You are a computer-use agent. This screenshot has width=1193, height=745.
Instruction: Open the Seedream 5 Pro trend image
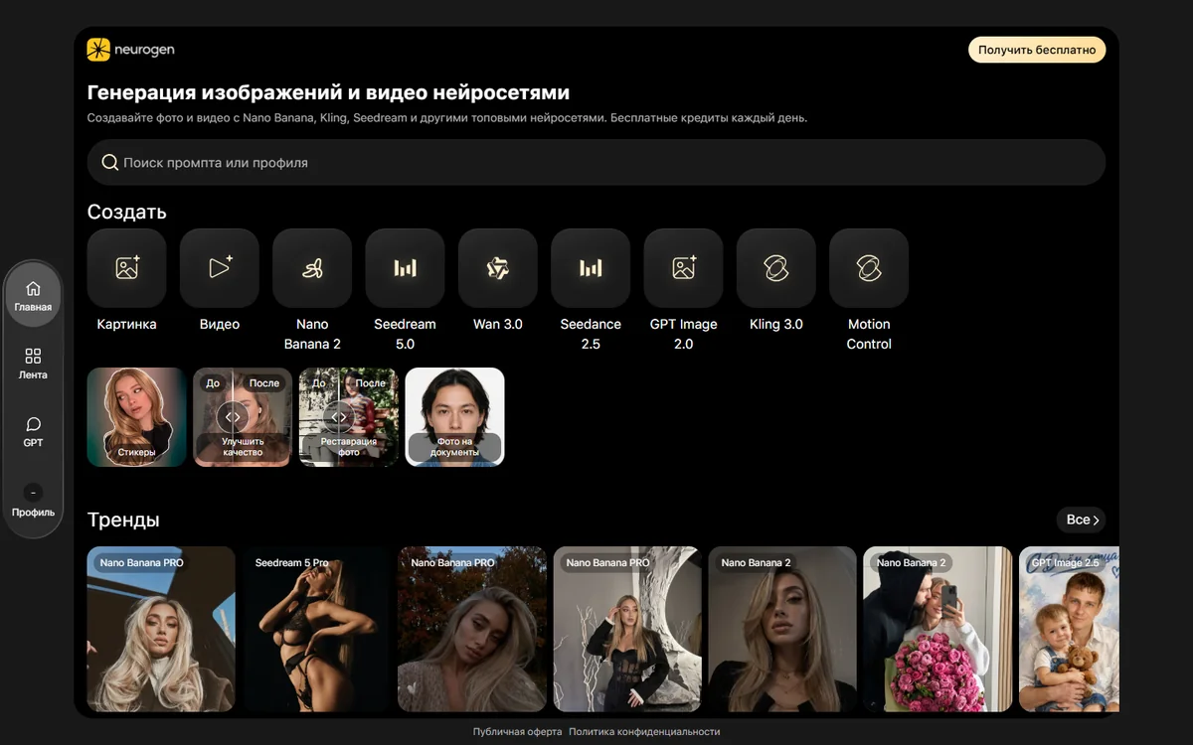[316, 629]
